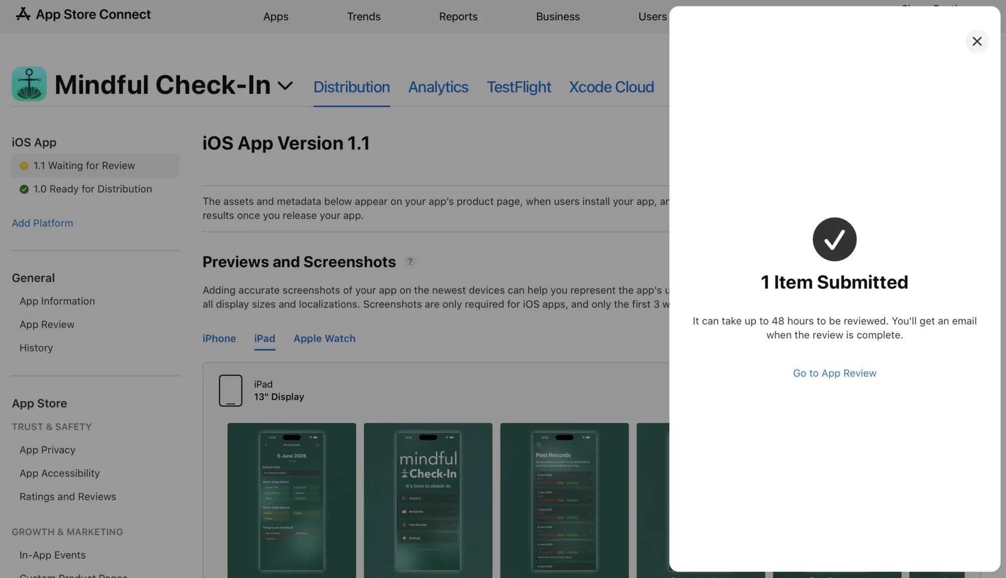Click the App Store sidebar heading

pos(39,403)
